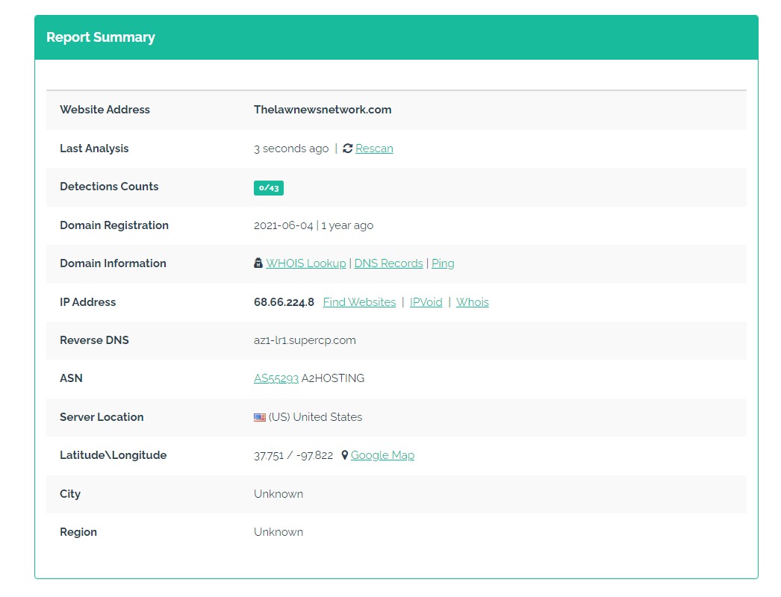Click the Unknown value in City row

tap(279, 494)
